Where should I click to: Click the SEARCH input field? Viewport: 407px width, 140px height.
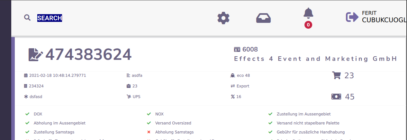pos(50,18)
